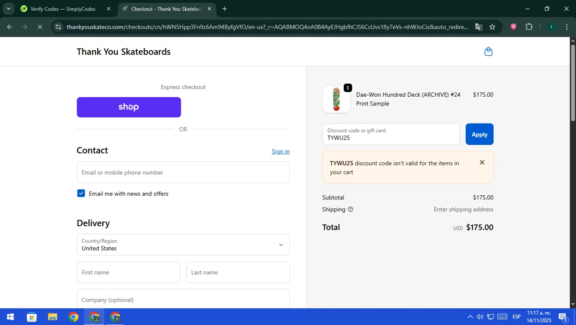Image resolution: width=576 pixels, height=325 pixels.
Task: Focus the Company (optional) field
Action: pos(183,299)
